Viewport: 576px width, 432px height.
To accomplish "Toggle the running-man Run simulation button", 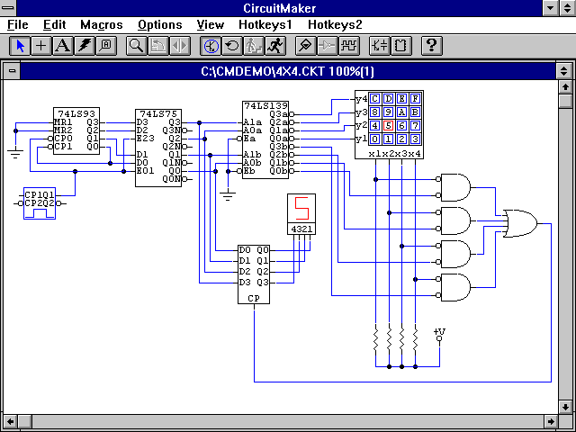I will point(274,44).
